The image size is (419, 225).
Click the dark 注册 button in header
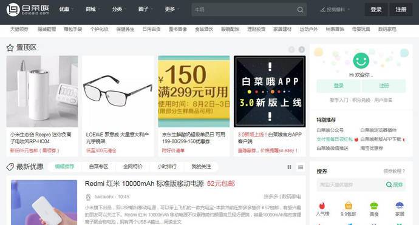click(401, 10)
